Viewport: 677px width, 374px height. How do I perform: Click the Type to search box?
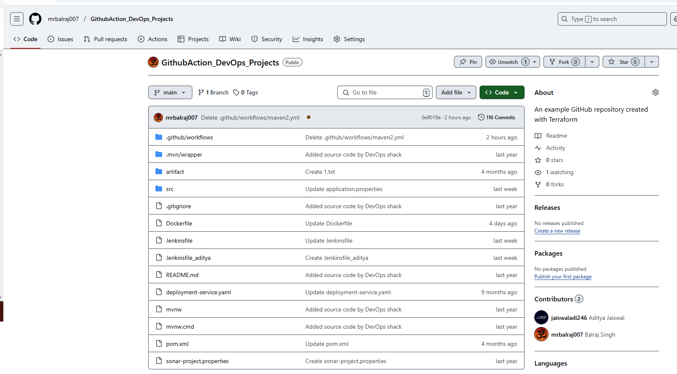[x=612, y=19]
